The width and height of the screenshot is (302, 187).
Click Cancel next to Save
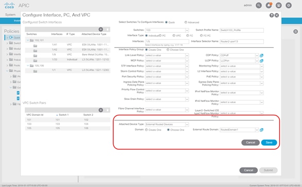pos(251,142)
